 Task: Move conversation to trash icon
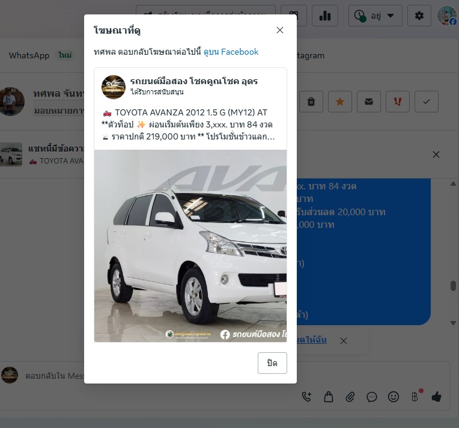point(311,102)
